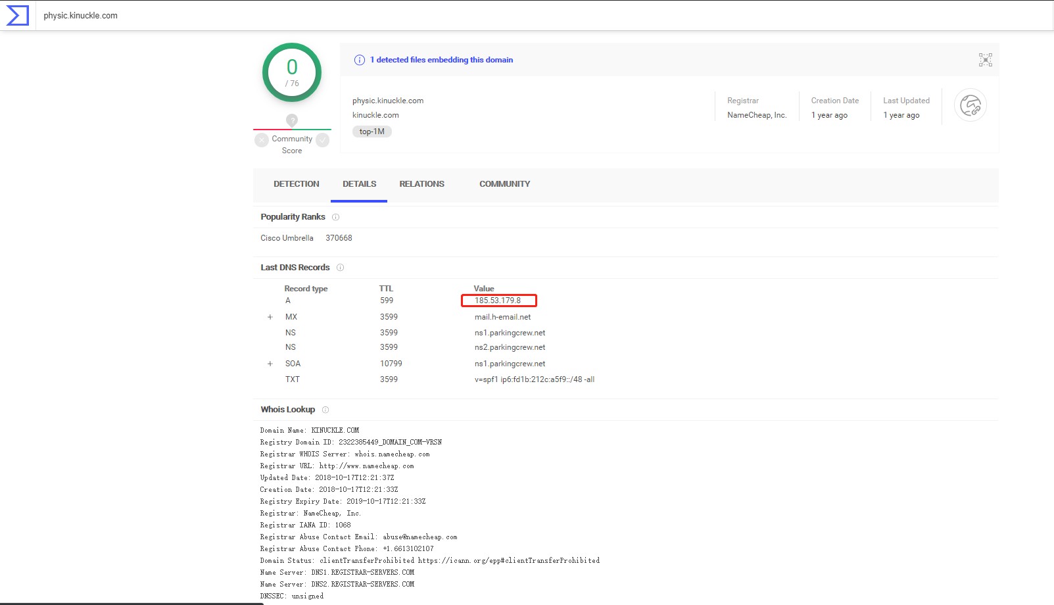The width and height of the screenshot is (1054, 605).
Task: Show info for Popularity Ranks
Action: [x=335, y=217]
